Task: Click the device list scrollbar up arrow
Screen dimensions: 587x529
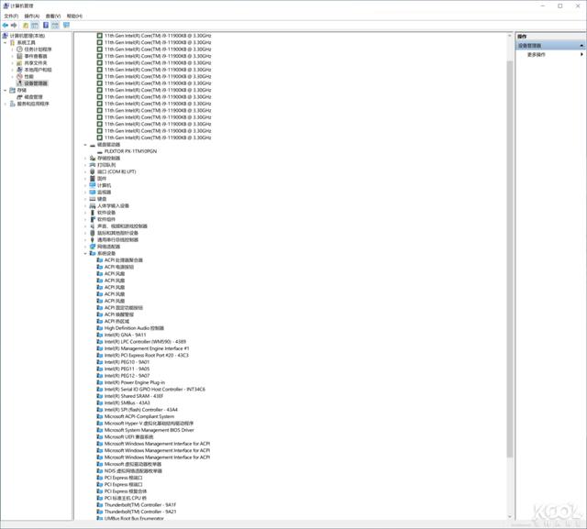Action: pos(510,36)
